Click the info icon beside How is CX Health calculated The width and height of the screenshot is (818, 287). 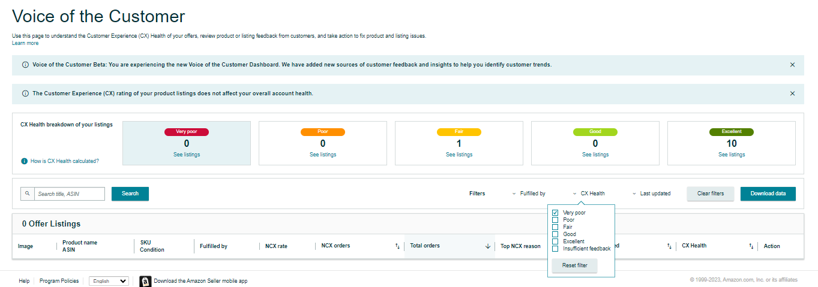[x=24, y=161]
